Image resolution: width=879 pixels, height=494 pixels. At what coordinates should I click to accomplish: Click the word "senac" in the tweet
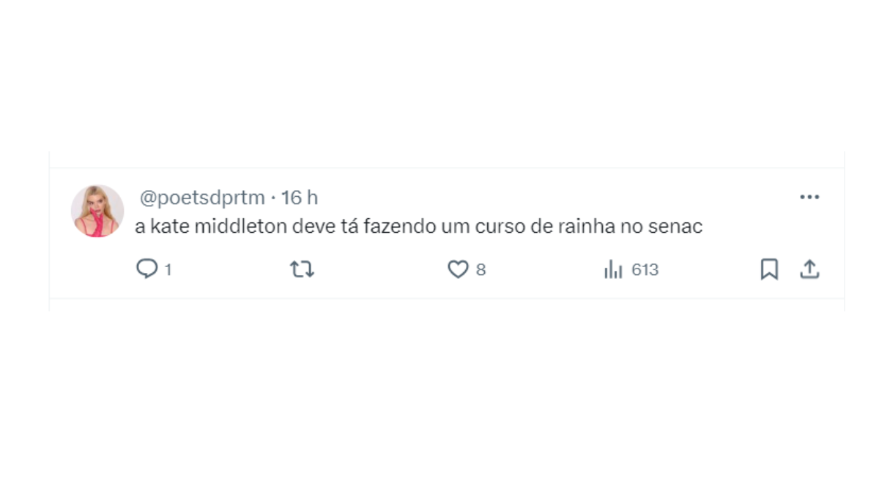click(675, 227)
